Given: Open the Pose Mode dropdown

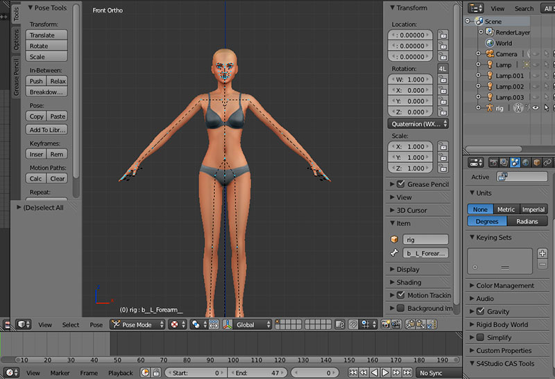Looking at the screenshot, I should [x=137, y=324].
